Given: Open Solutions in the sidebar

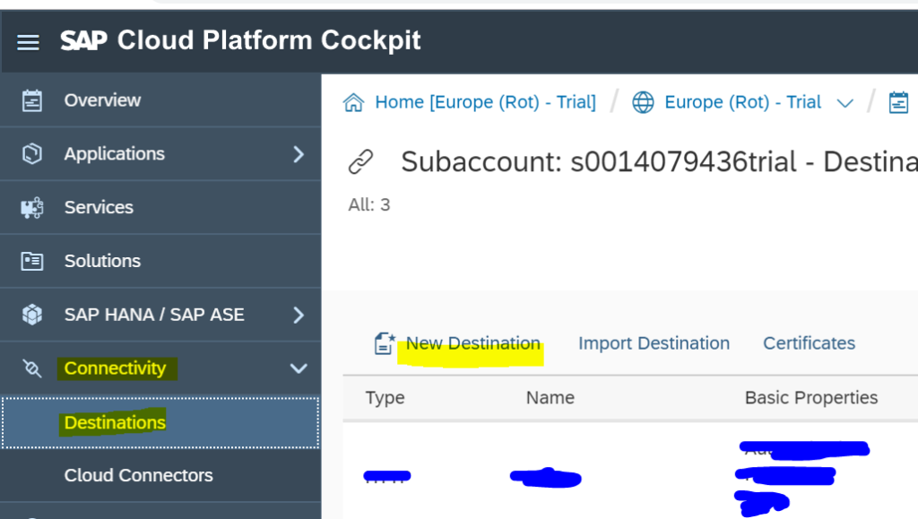Looking at the screenshot, I should click(160, 261).
